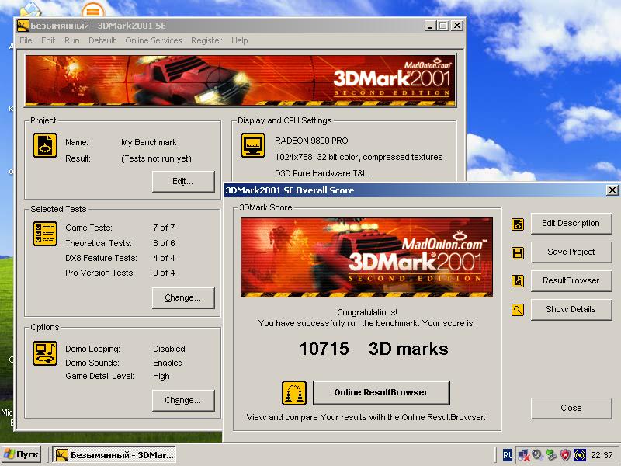Click the Selected Tests checklist icon
Viewport: 621px width, 466px height.
pyautogui.click(x=45, y=234)
